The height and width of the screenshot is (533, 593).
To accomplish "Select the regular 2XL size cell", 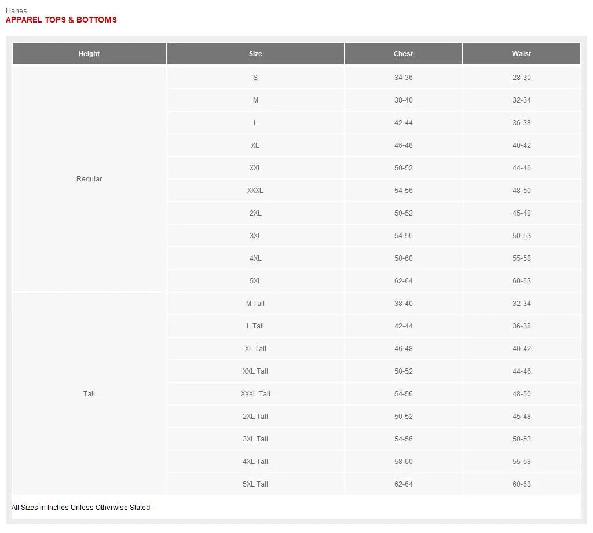I will point(255,213).
